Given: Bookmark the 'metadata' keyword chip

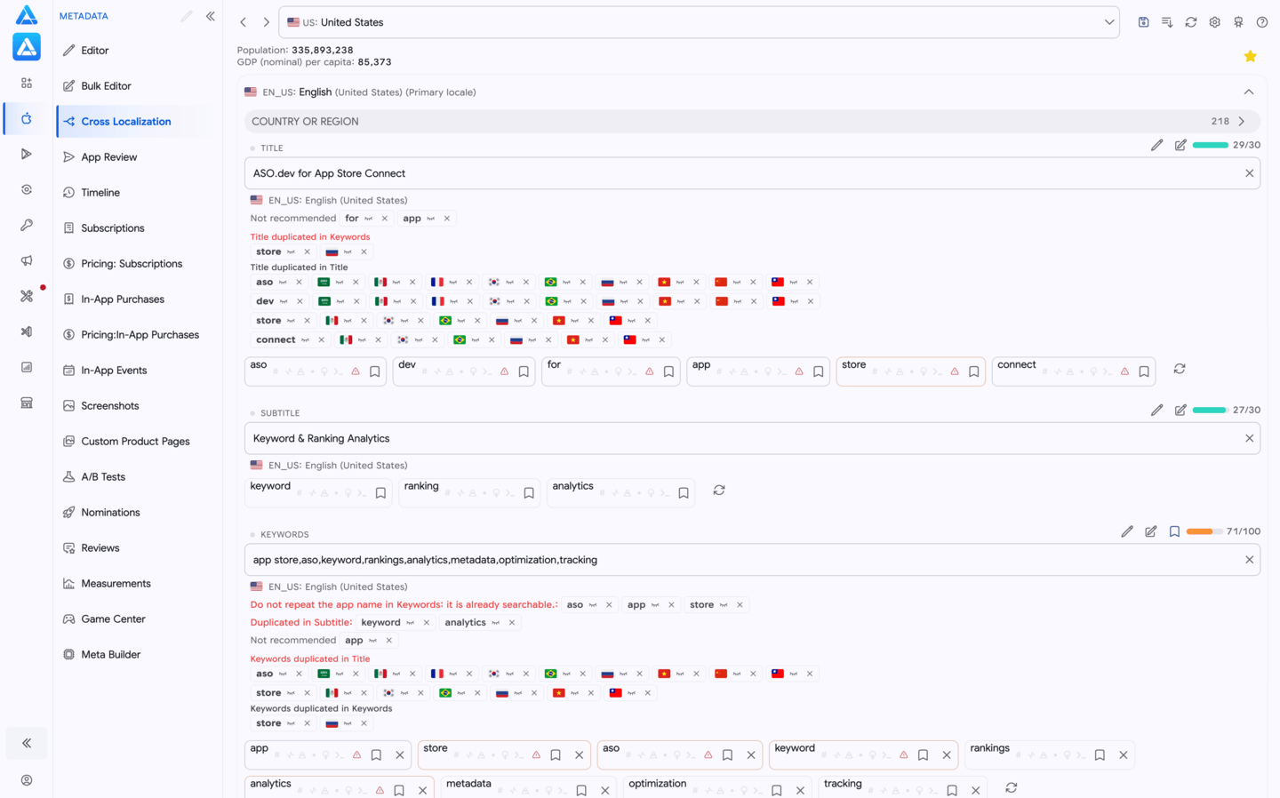Looking at the screenshot, I should [581, 791].
